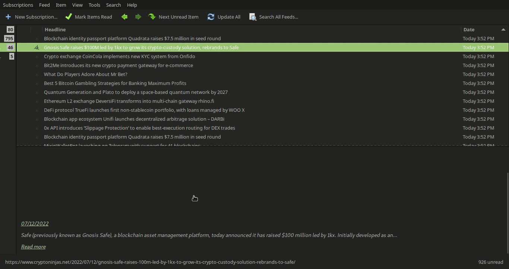Open the Subscriptions menu
509x269 pixels.
pyautogui.click(x=18, y=5)
